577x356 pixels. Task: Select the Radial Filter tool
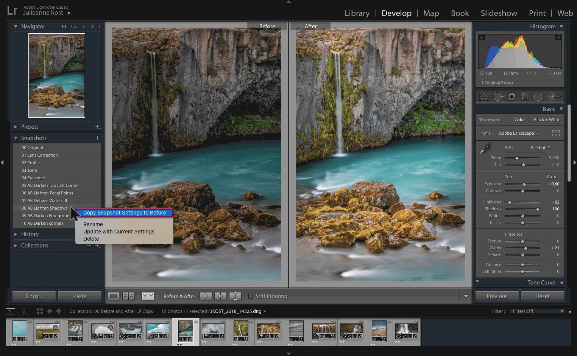click(538, 96)
